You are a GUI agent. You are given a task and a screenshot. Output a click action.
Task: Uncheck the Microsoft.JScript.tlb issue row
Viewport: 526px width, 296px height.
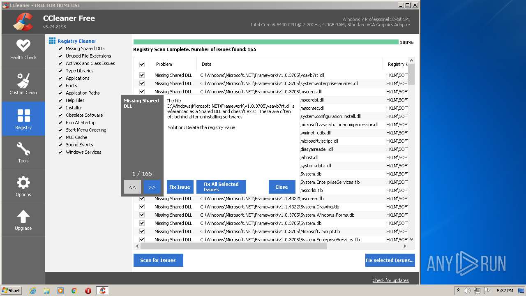coord(142,231)
